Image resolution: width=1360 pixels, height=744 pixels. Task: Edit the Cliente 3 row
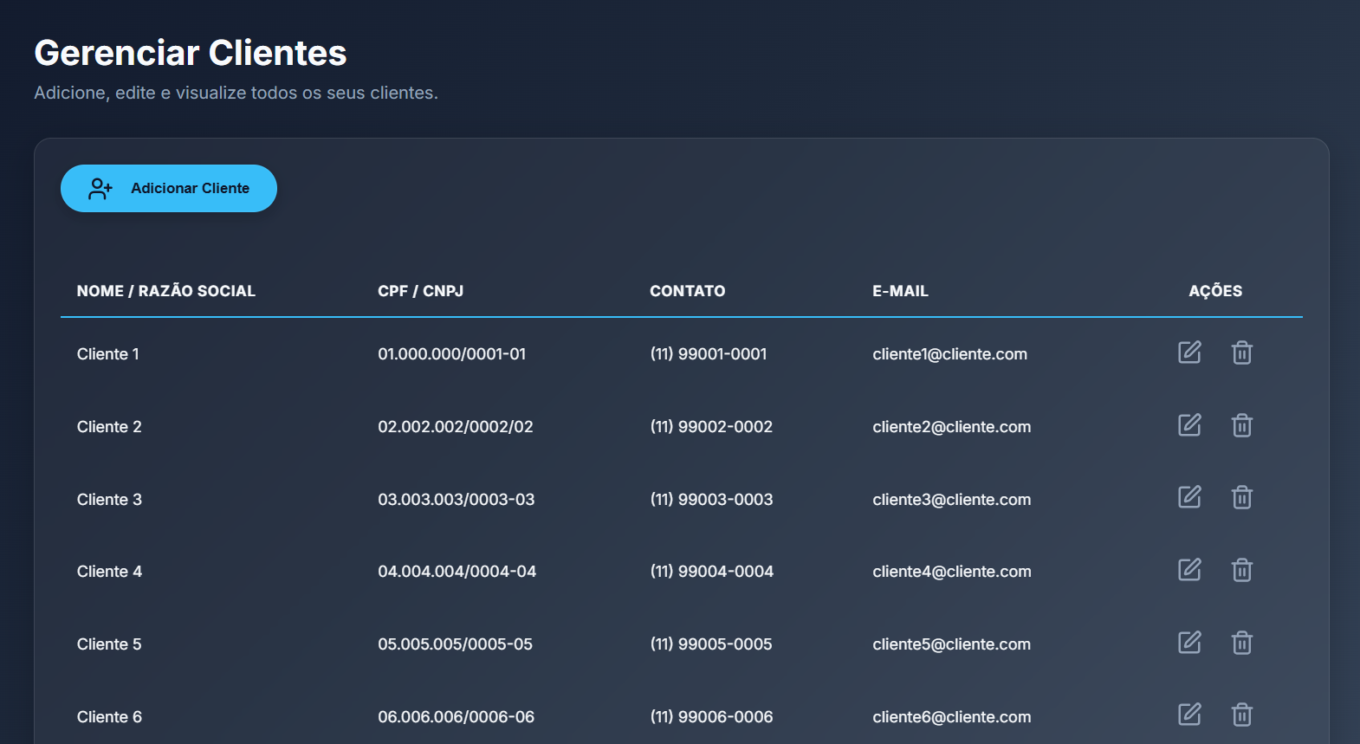pos(1189,497)
